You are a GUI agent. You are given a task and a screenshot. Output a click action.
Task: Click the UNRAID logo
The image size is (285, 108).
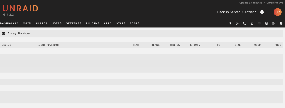point(20,9)
